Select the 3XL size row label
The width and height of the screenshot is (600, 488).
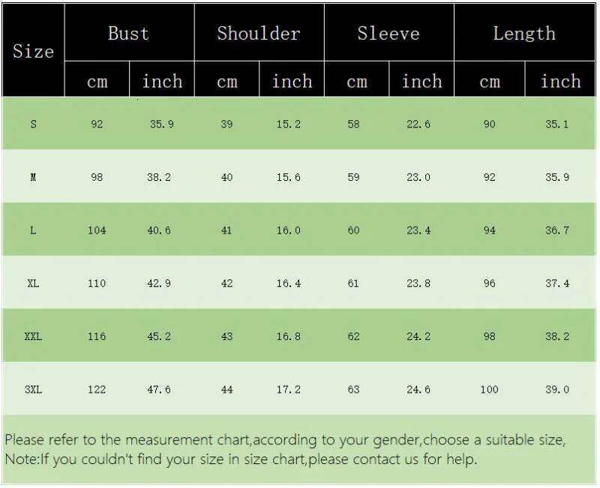click(x=33, y=390)
